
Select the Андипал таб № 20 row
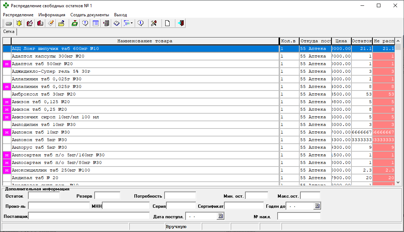pos(145,178)
